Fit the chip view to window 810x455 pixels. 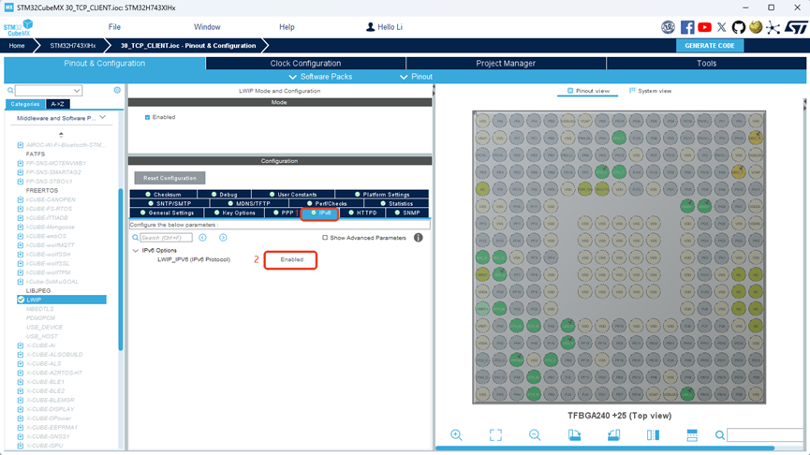pos(495,434)
